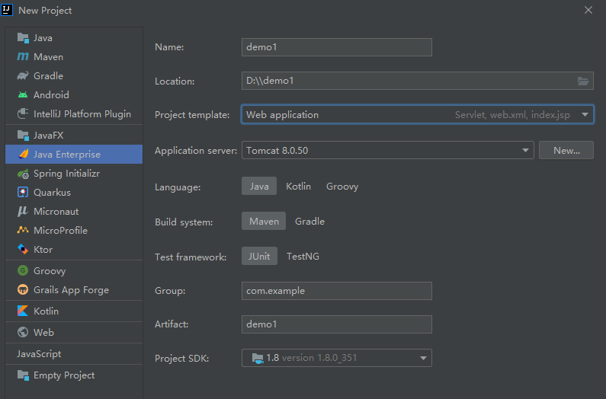Click the Artifact field demo1

[x=337, y=324]
